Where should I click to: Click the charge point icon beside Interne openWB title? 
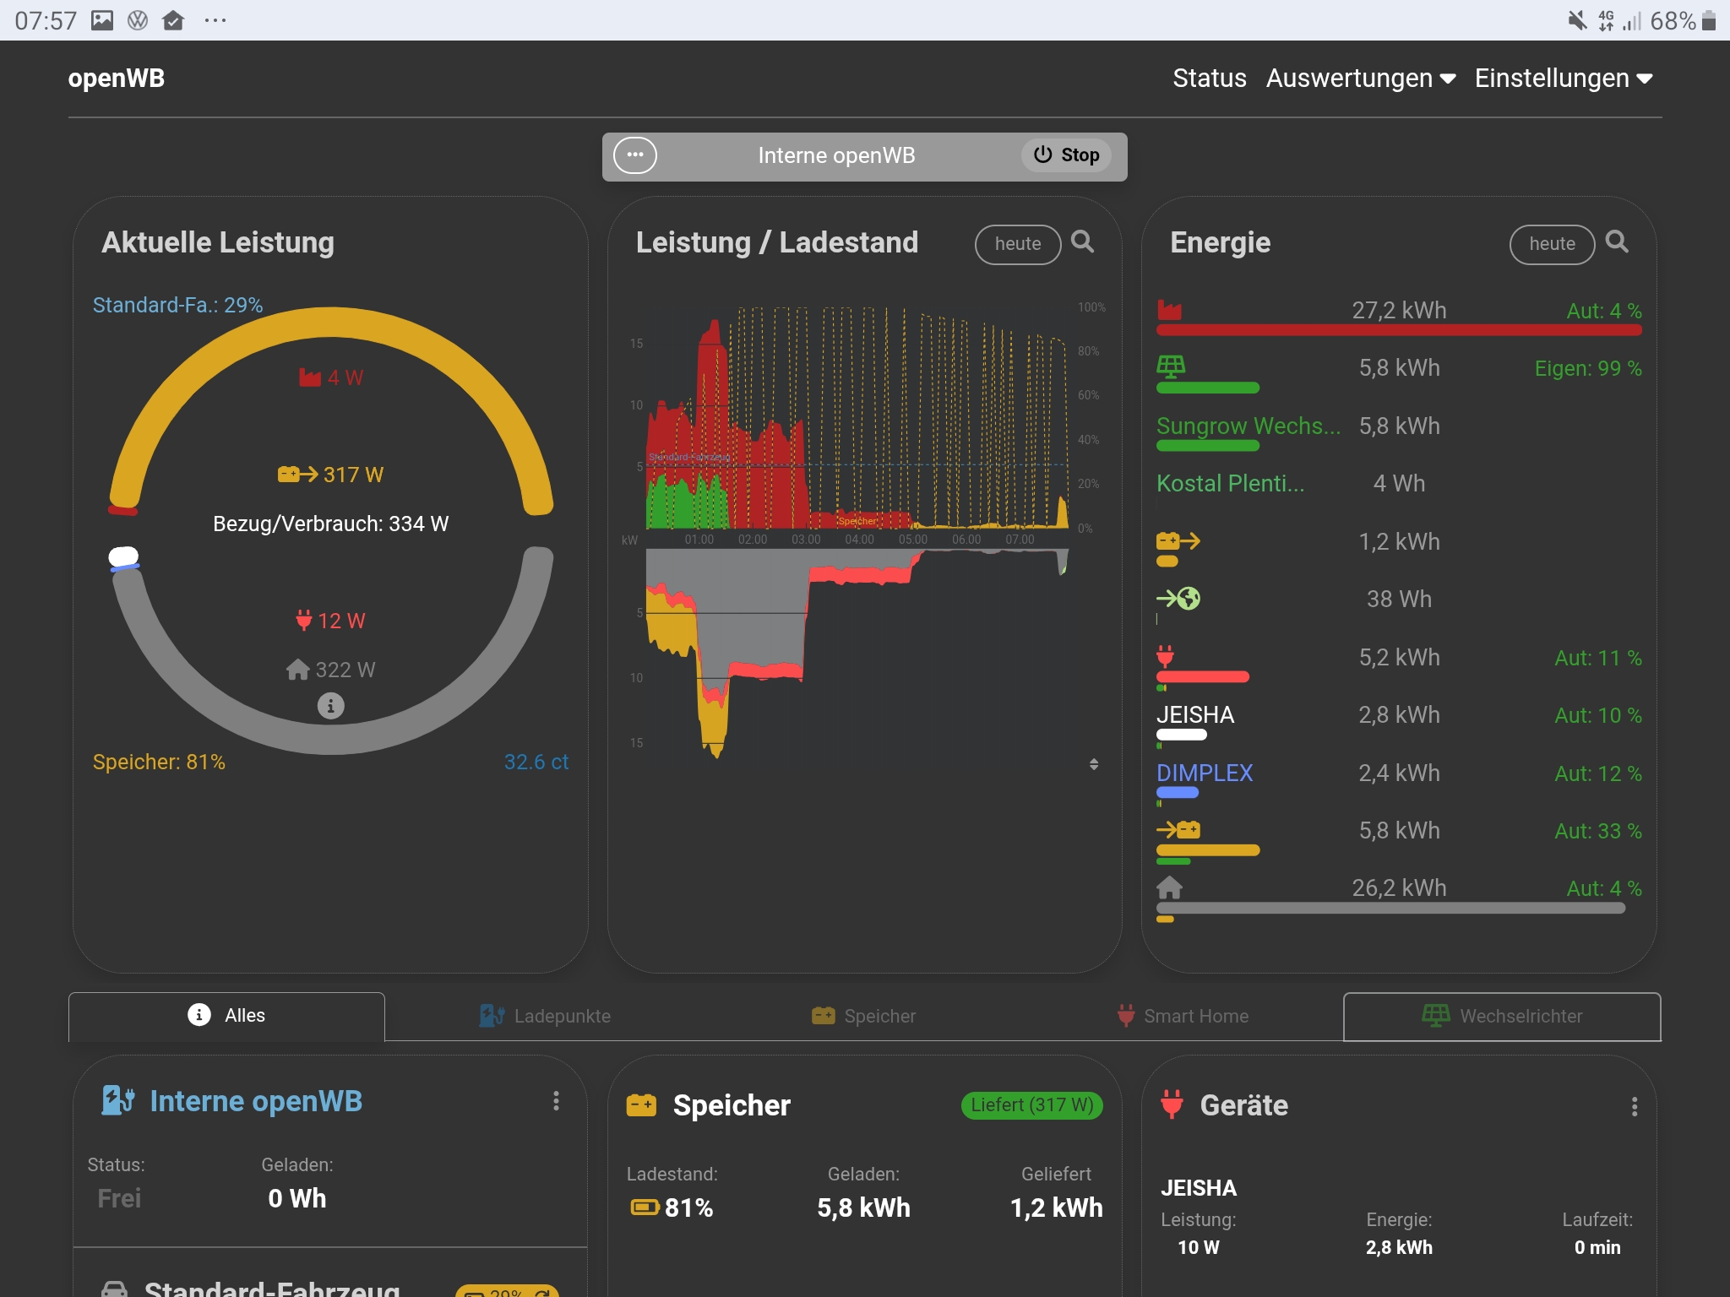click(118, 1100)
